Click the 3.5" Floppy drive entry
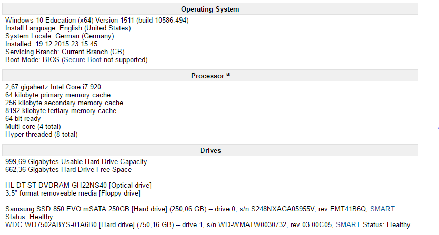The height and width of the screenshot is (235, 439). tap(73, 193)
